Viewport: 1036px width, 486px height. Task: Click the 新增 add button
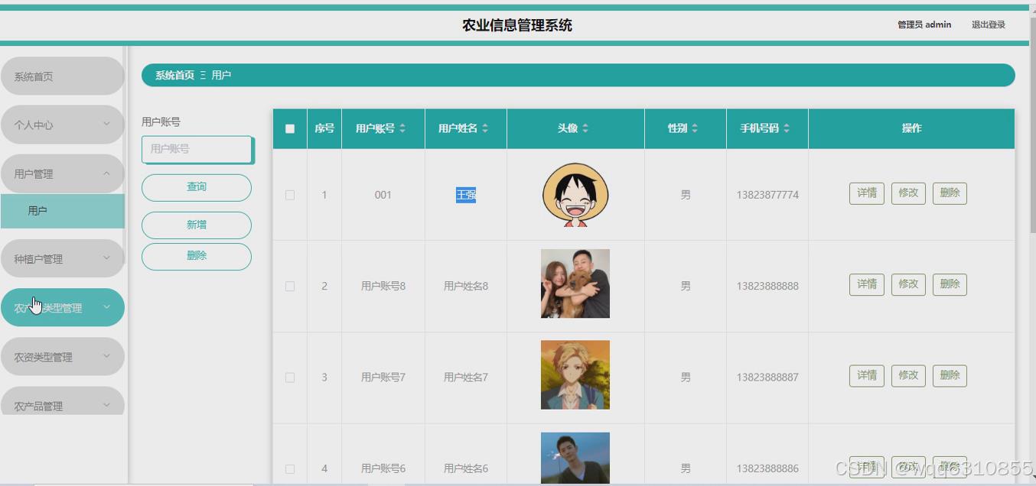197,225
